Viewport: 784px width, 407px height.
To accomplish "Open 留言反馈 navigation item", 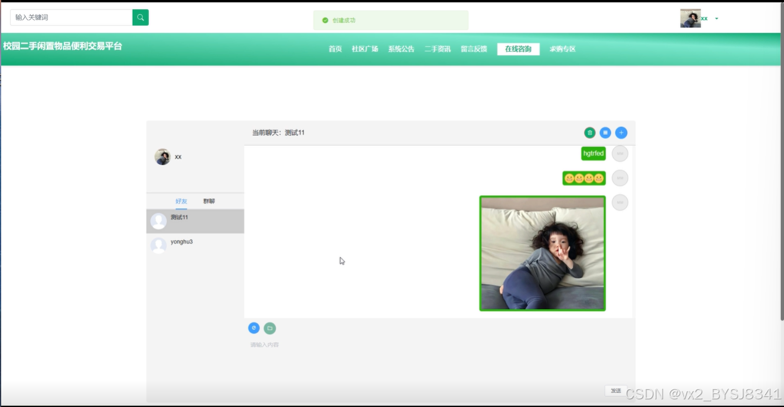I will tap(474, 49).
